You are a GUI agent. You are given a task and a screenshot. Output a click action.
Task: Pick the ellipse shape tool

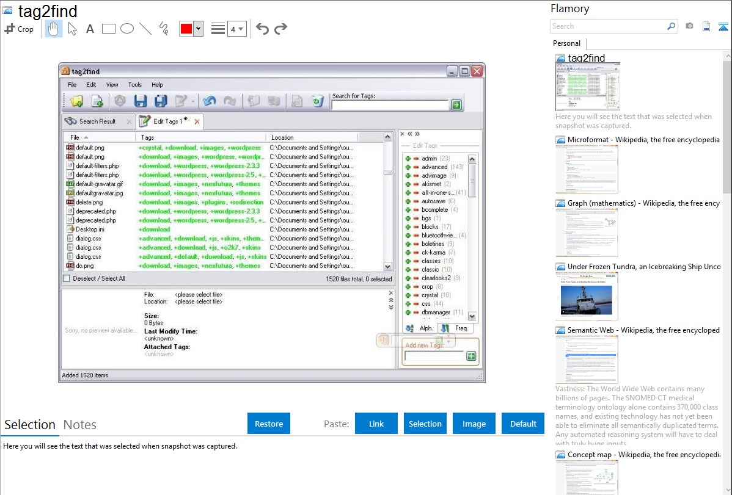coord(127,29)
